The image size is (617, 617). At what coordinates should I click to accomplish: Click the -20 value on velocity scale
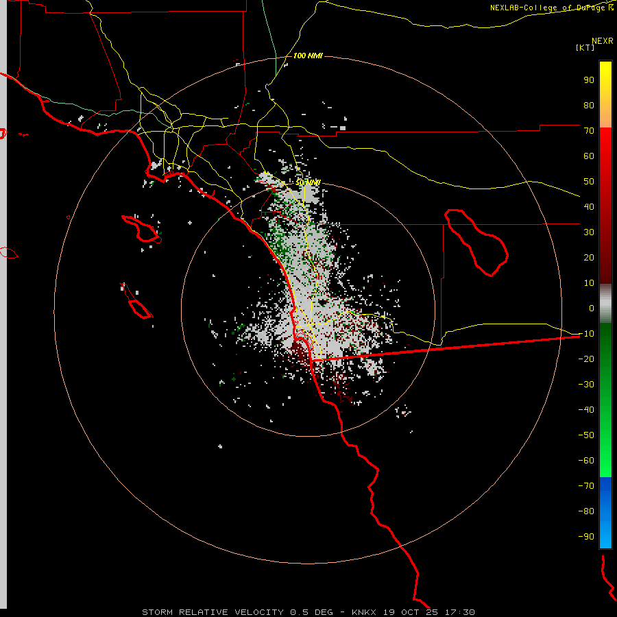(x=586, y=359)
